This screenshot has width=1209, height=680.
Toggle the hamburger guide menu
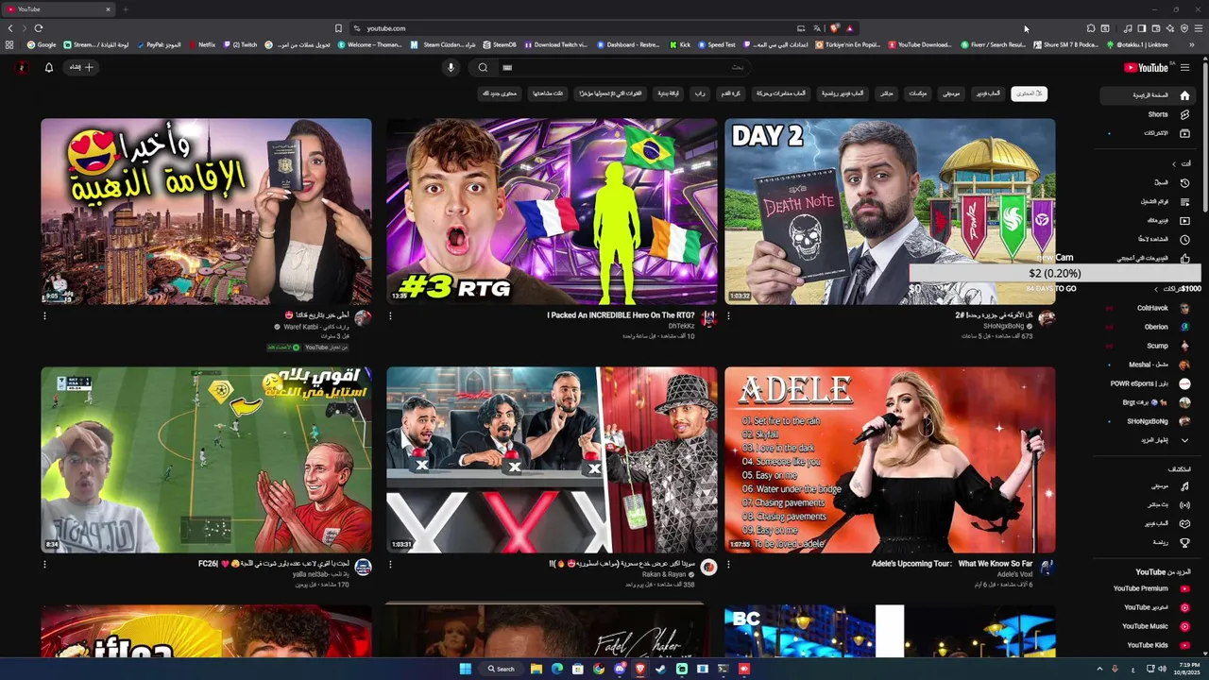[x=1184, y=67]
